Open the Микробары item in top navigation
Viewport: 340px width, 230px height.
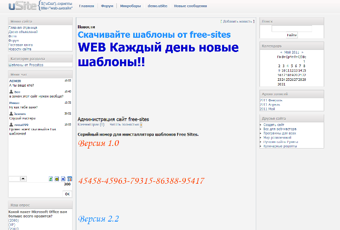tap(130, 6)
